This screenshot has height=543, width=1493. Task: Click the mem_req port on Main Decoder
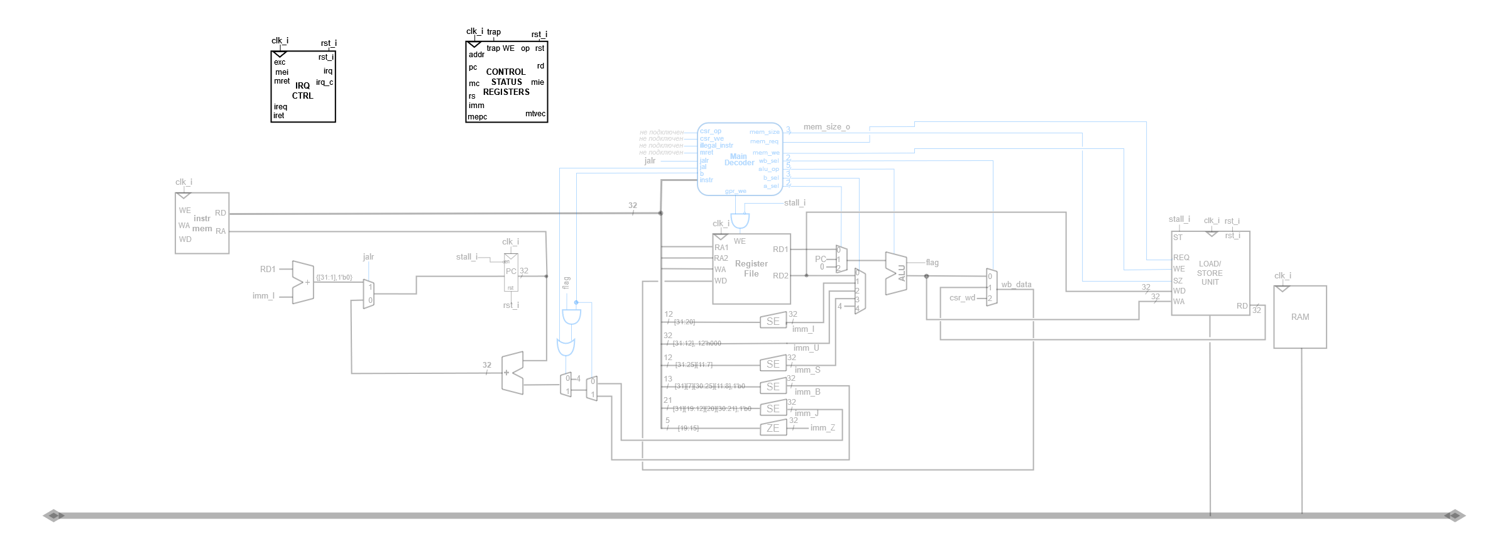(x=764, y=141)
